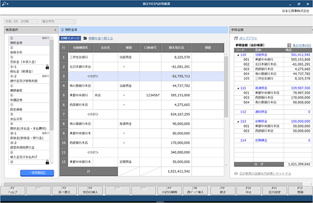Click the 一括登録(E) button
The image size is (313, 203).
coord(37,173)
